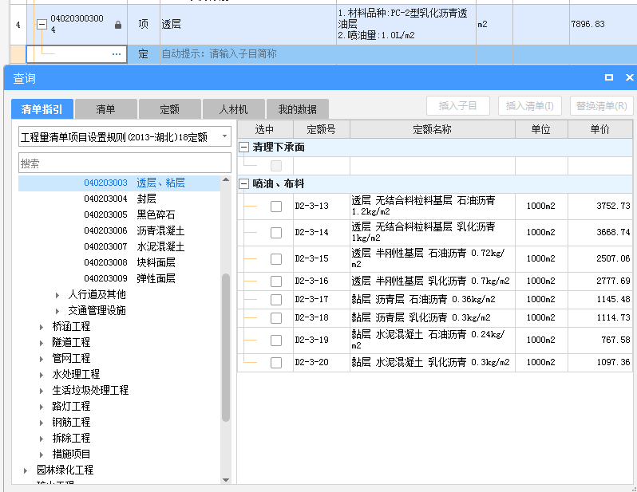Expand the 桥涵工程 node
637x492 pixels.
[42, 327]
